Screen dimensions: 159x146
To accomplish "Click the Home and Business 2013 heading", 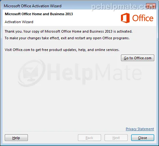I will (39, 14).
